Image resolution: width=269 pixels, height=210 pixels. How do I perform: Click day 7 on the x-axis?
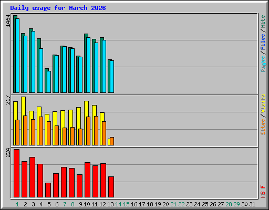(65, 204)
